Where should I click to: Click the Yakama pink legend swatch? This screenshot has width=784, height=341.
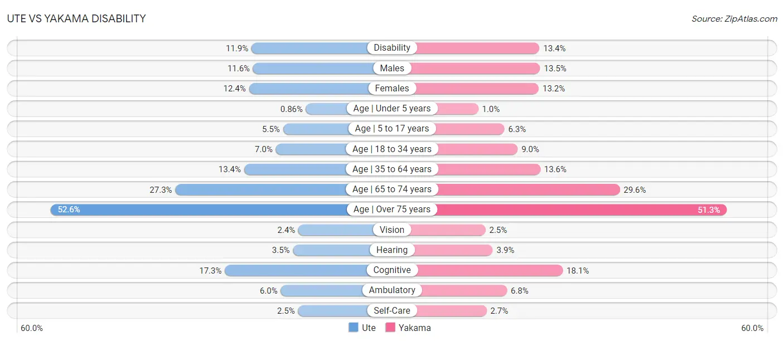click(x=390, y=328)
